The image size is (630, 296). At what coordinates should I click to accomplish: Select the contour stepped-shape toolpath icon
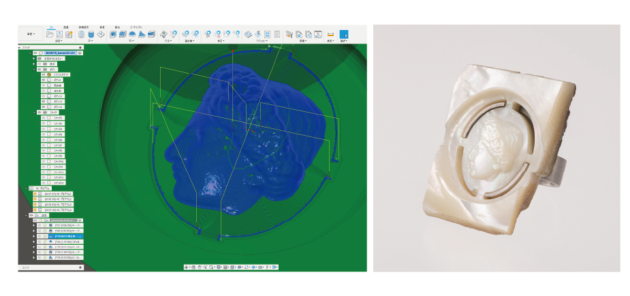click(142, 34)
